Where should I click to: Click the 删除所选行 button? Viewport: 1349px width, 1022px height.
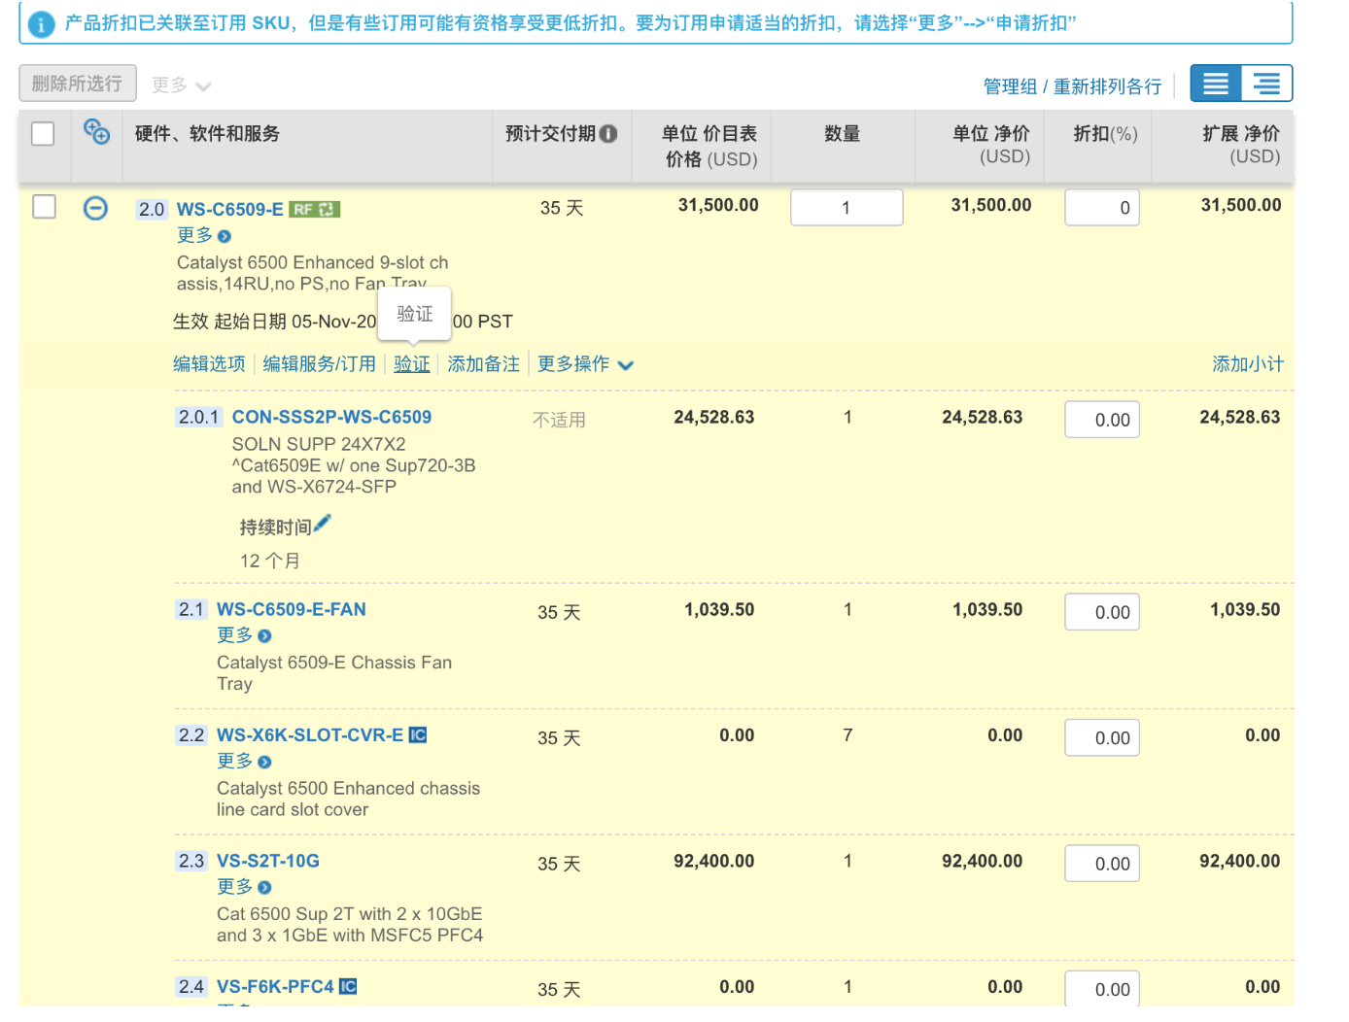78,84
